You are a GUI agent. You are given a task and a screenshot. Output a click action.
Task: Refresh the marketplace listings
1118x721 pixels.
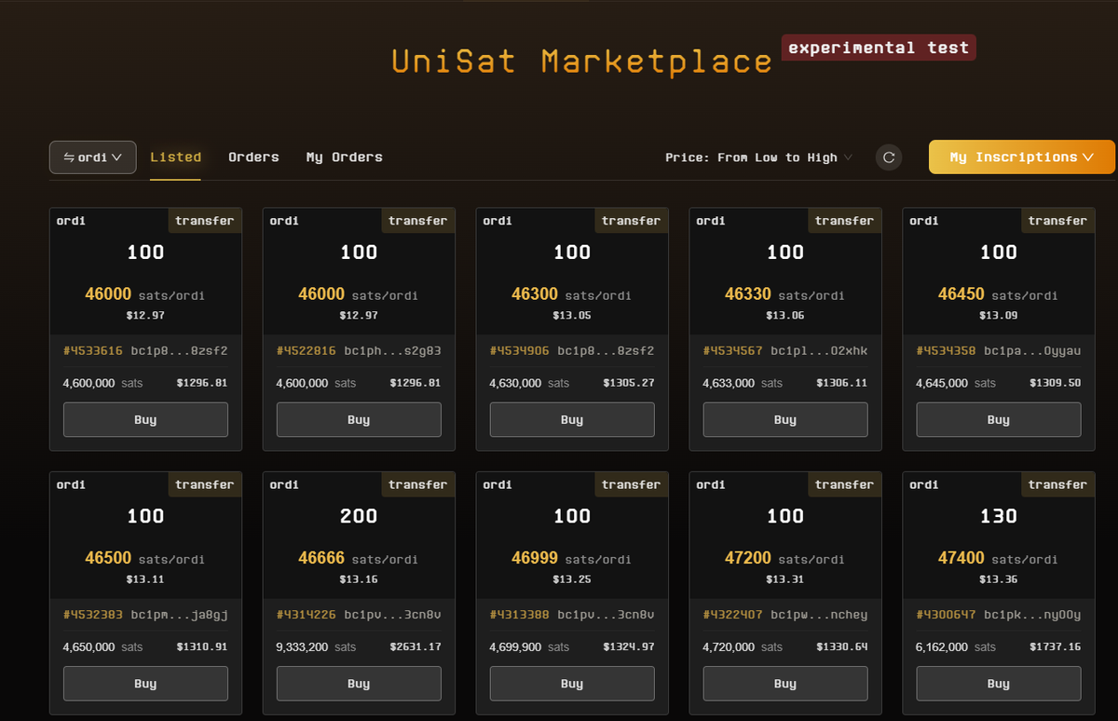click(888, 156)
